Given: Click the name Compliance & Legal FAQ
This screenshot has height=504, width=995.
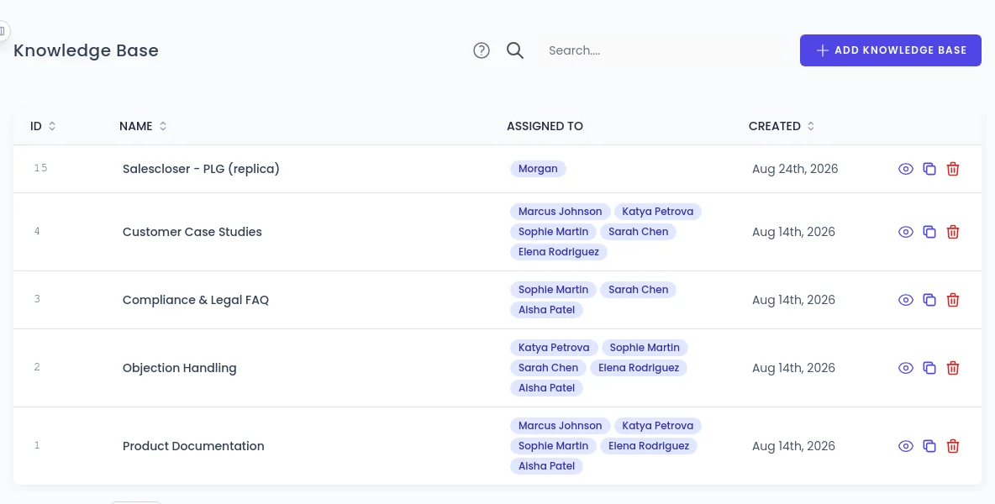Looking at the screenshot, I should click(196, 300).
